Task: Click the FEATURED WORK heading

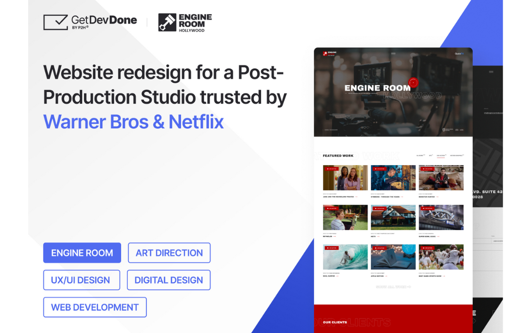Action: coord(338,156)
